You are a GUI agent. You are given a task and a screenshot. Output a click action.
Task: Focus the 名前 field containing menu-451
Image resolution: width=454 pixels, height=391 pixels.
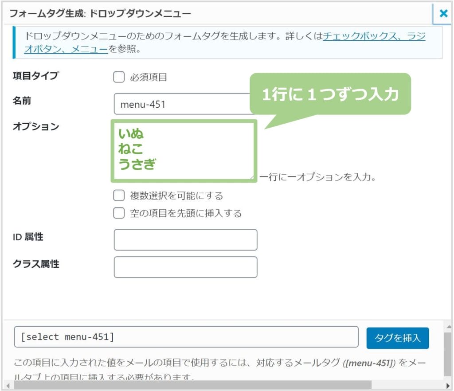(182, 104)
